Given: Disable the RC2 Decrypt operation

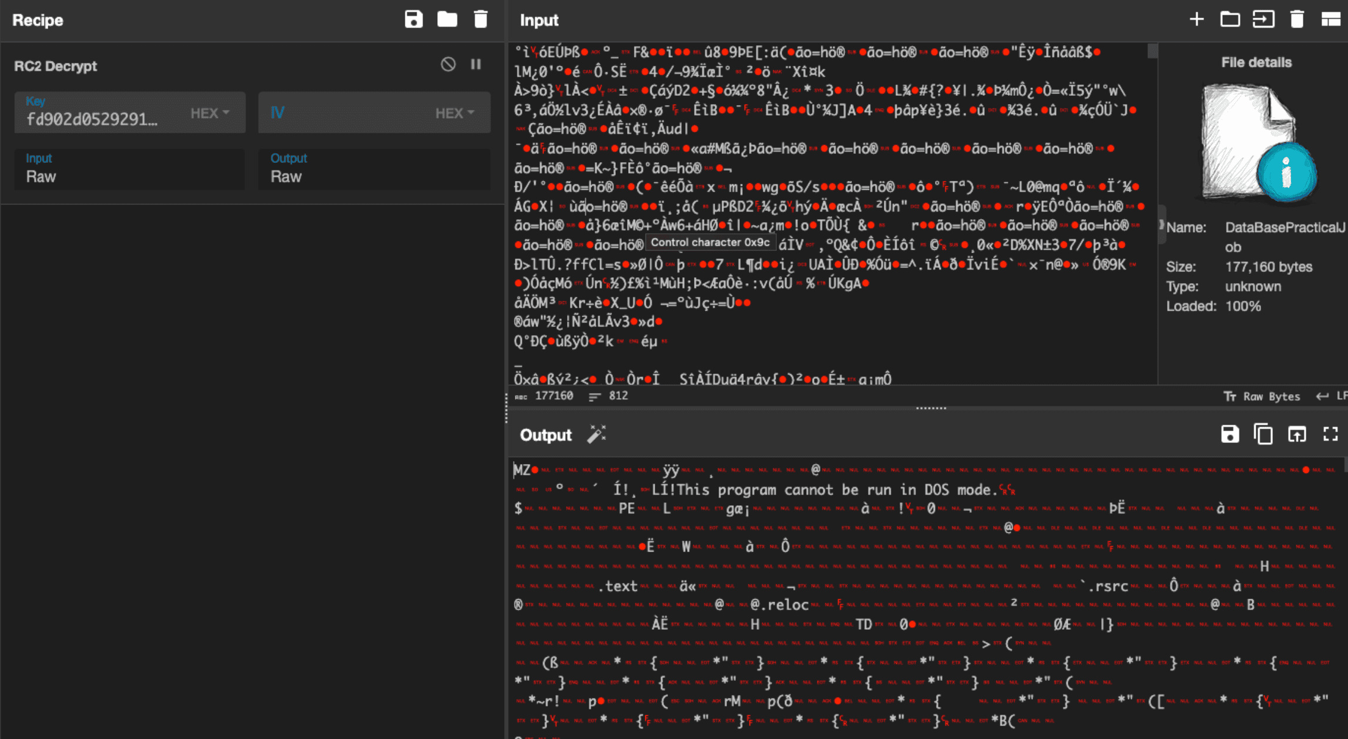Looking at the screenshot, I should click(448, 65).
